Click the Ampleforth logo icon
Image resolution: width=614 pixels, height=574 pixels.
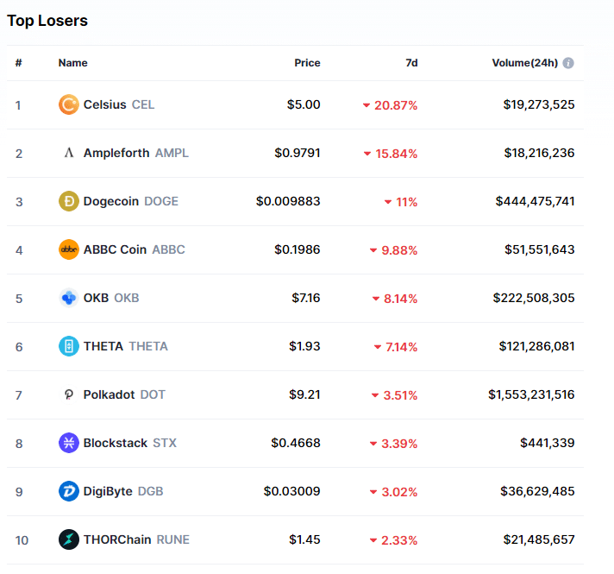(68, 154)
